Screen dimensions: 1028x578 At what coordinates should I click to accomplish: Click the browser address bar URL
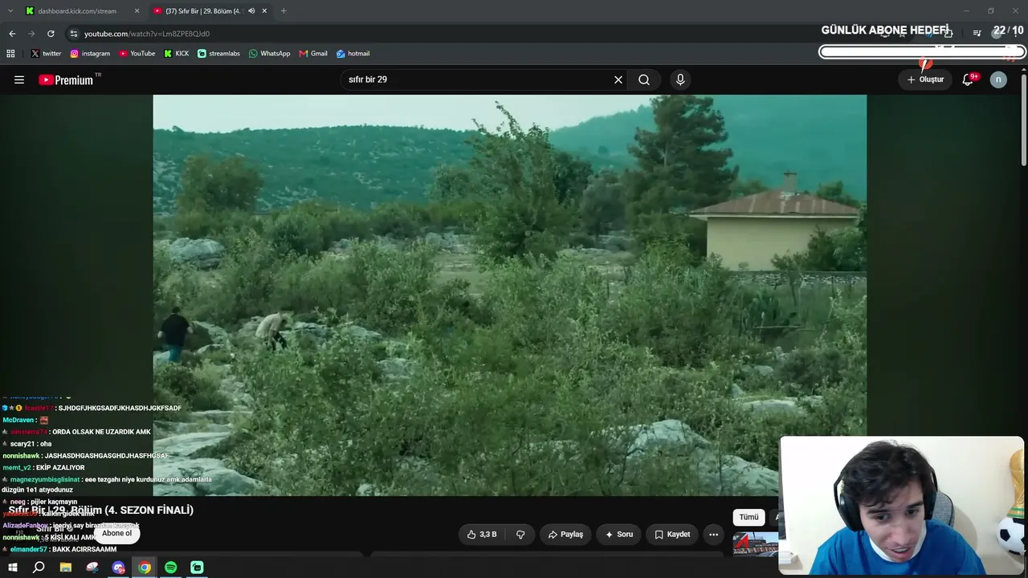coord(147,34)
